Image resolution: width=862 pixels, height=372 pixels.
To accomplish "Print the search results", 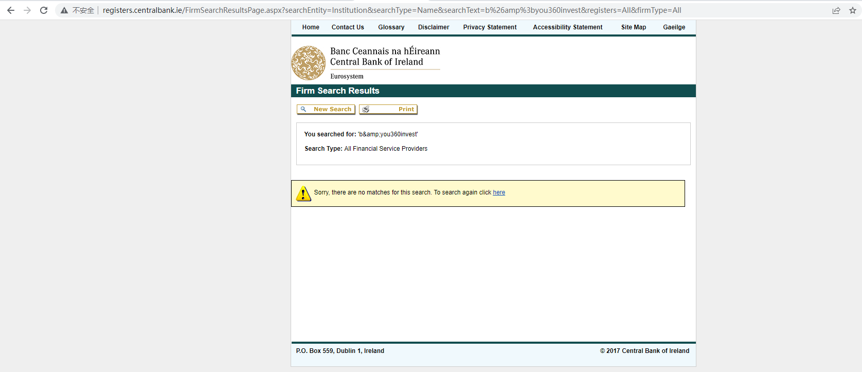I will 388,109.
